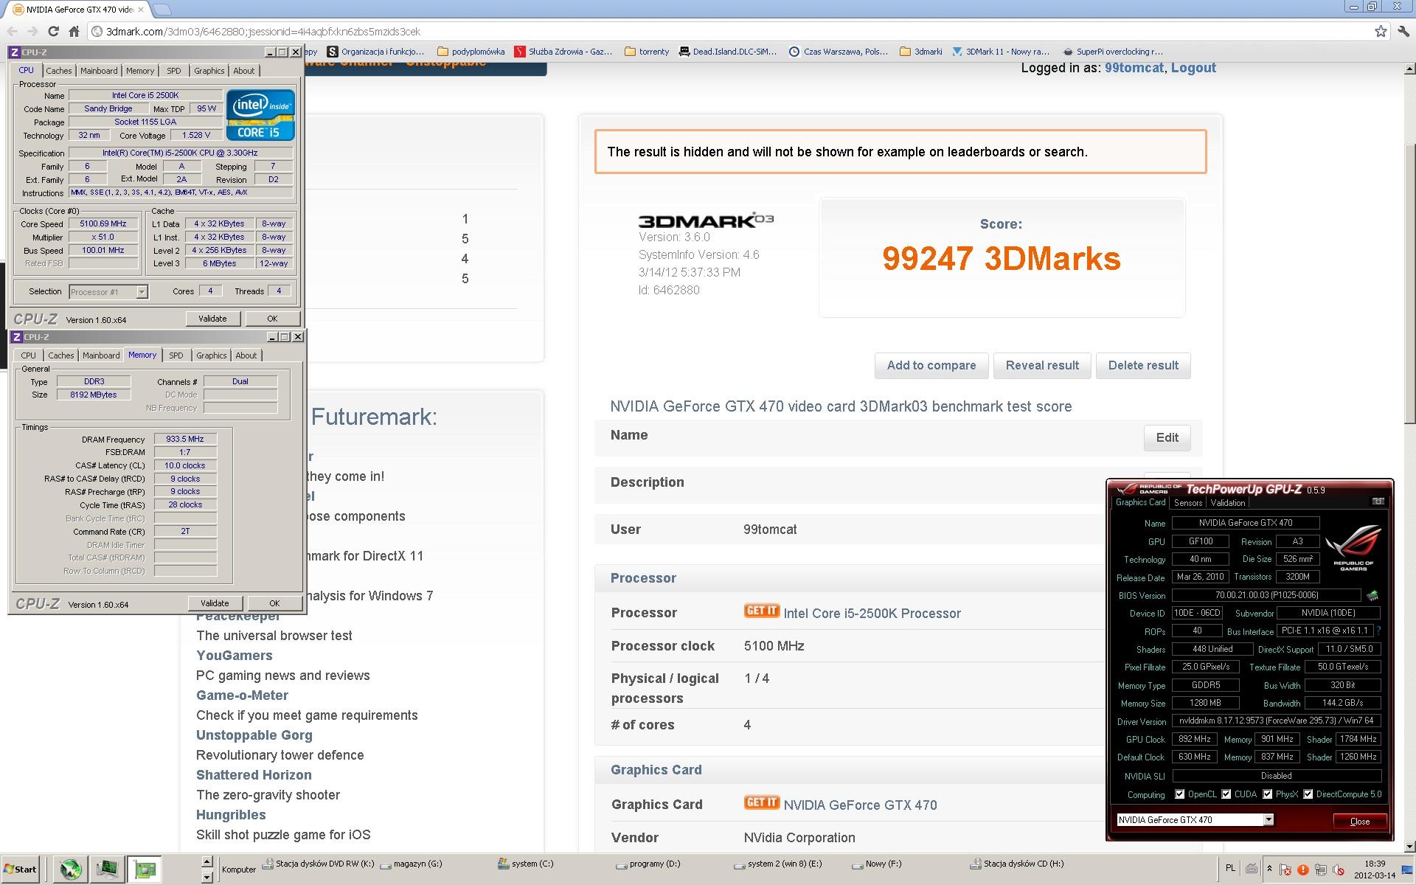The height and width of the screenshot is (885, 1416).
Task: Switch to the Mainboard tab in the top CPU-Z window
Action: tap(99, 71)
